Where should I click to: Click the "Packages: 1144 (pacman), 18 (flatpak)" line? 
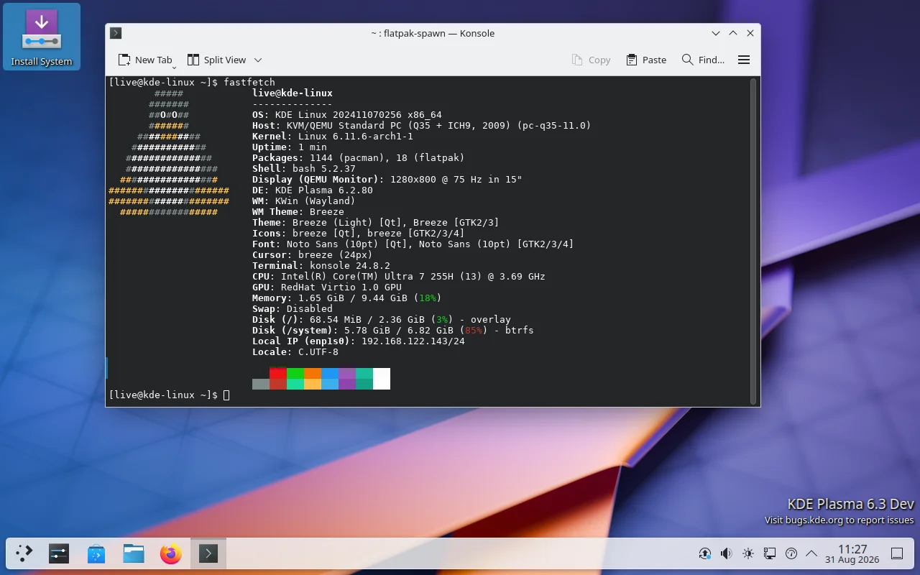pyautogui.click(x=359, y=158)
